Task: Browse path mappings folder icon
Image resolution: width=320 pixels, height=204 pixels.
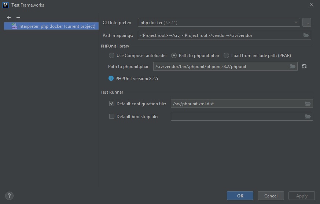Action: coord(306,35)
